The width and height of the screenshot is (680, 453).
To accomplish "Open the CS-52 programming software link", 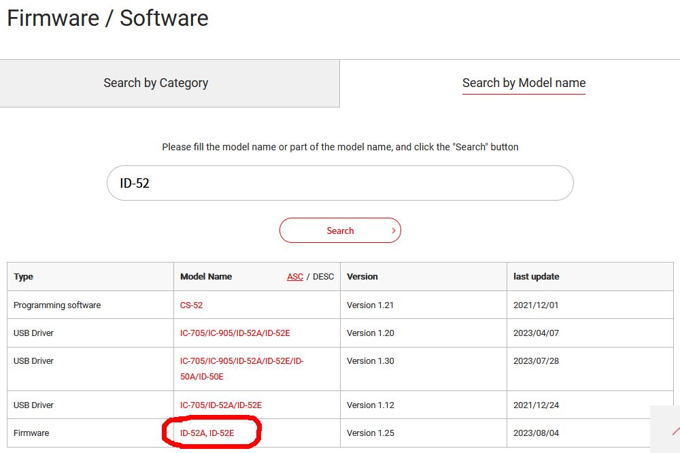I will (191, 305).
